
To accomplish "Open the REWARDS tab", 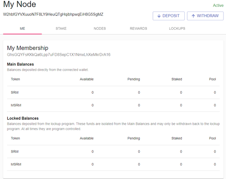I will 139,29.
